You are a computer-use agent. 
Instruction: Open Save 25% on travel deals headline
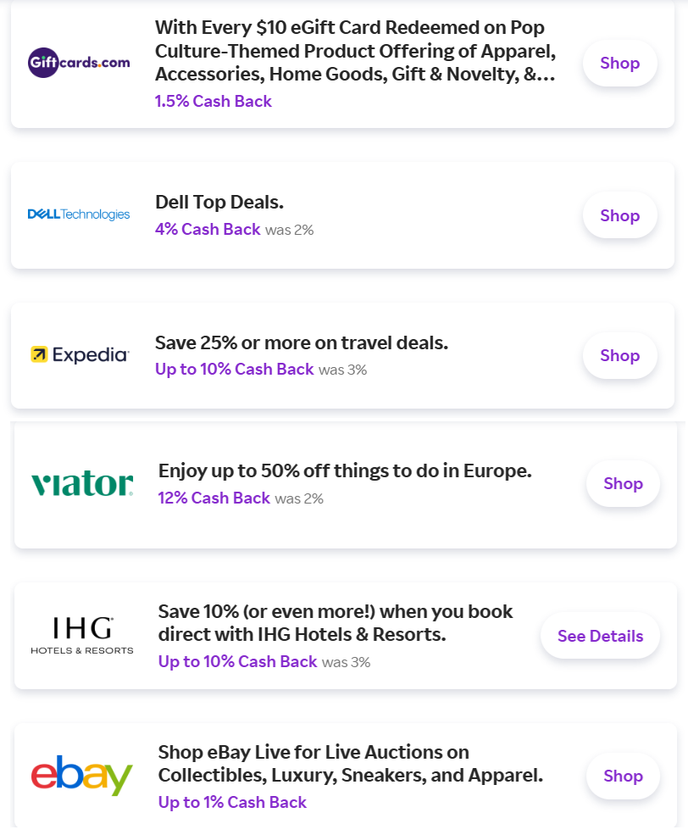301,343
